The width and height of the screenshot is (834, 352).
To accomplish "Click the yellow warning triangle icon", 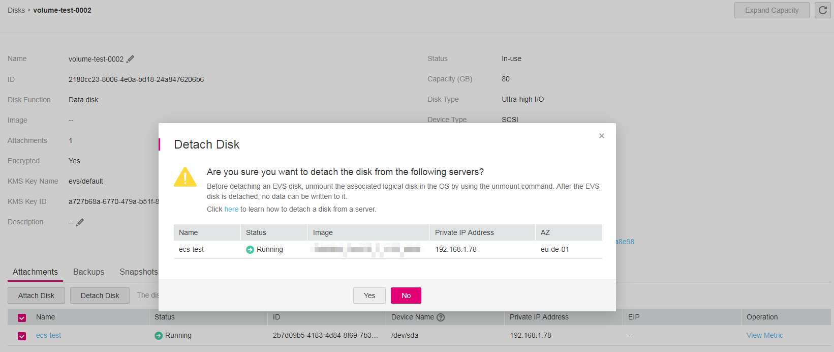I will tap(185, 177).
